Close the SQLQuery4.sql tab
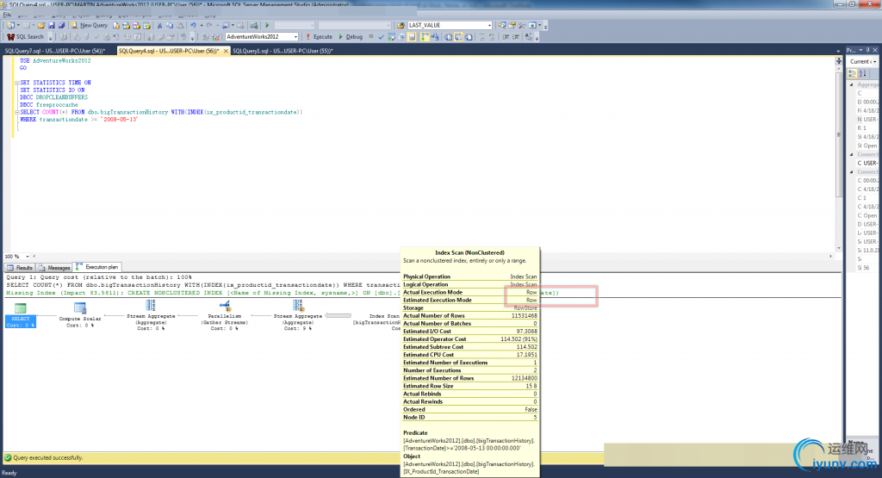Viewport: 882px width, 478px height. pos(226,51)
